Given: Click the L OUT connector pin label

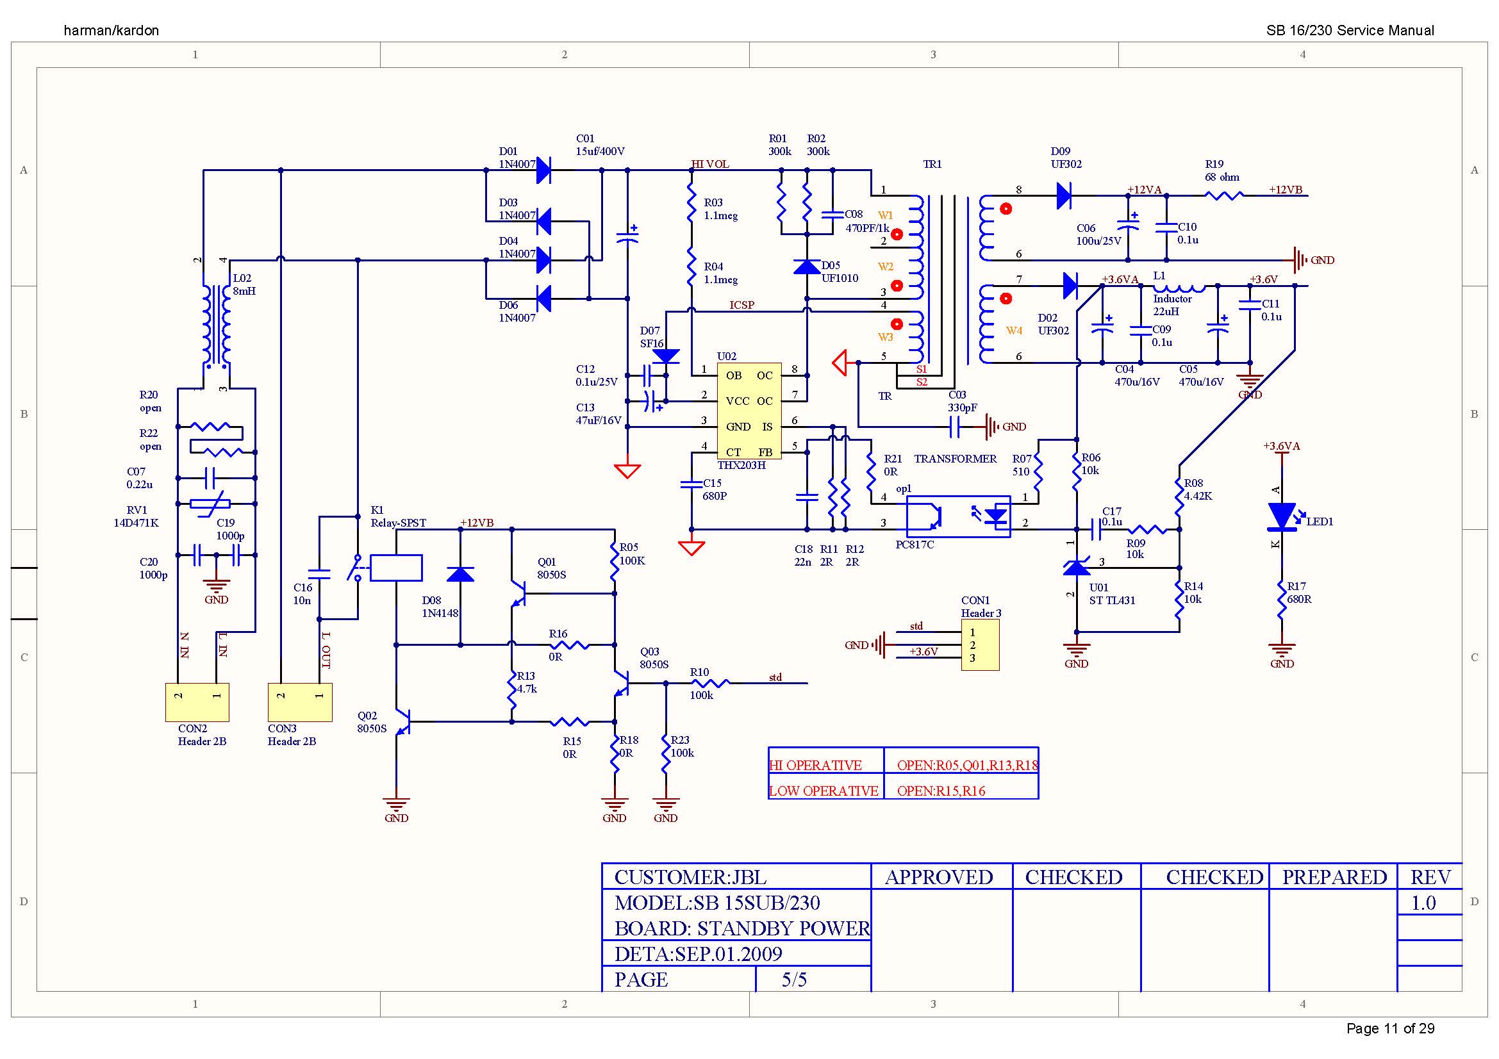Looking at the screenshot, I should 326,650.
